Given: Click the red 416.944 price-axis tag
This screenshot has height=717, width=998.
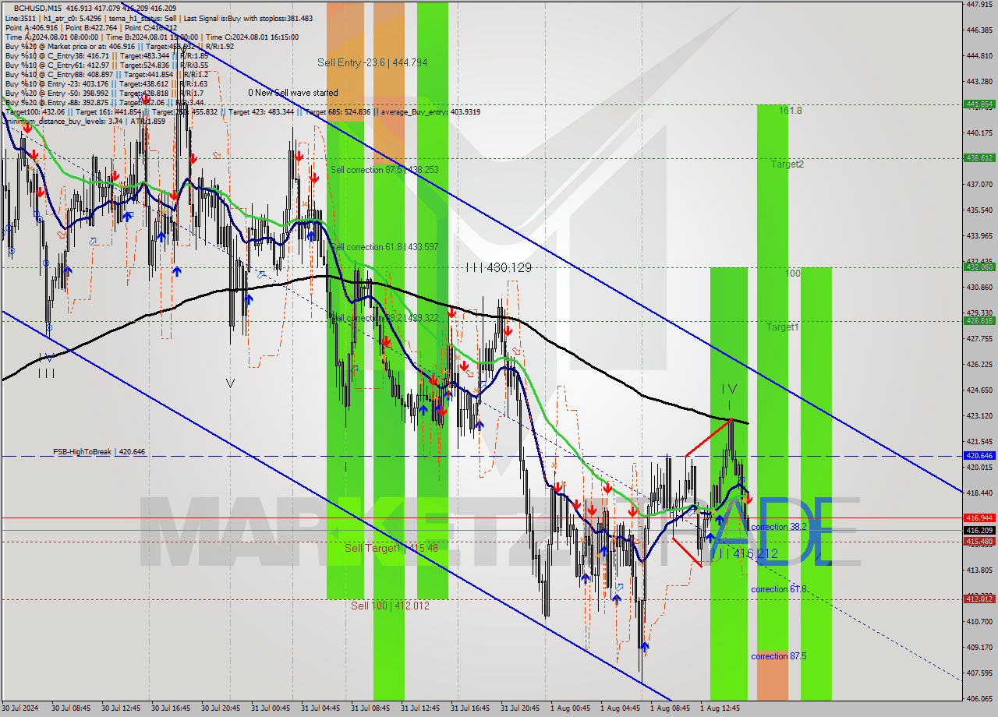Looking at the screenshot, I should pos(979,517).
